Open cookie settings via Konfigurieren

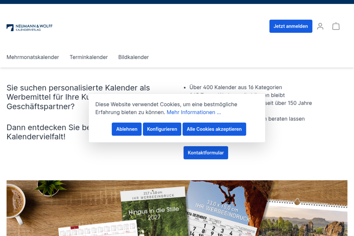point(162,129)
